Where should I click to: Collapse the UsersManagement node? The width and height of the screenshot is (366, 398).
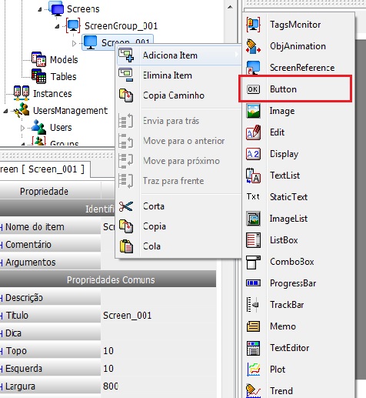click(5, 111)
